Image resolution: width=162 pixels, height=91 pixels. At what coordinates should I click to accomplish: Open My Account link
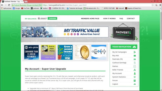click(x=117, y=73)
